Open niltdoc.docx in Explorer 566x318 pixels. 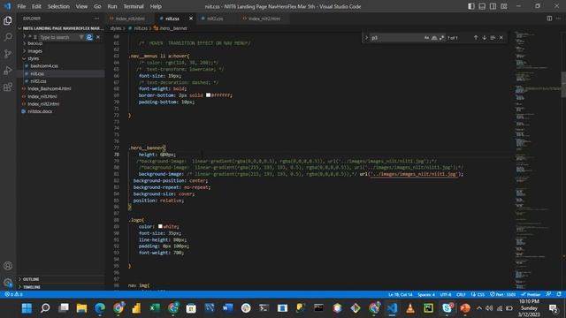tap(40, 111)
